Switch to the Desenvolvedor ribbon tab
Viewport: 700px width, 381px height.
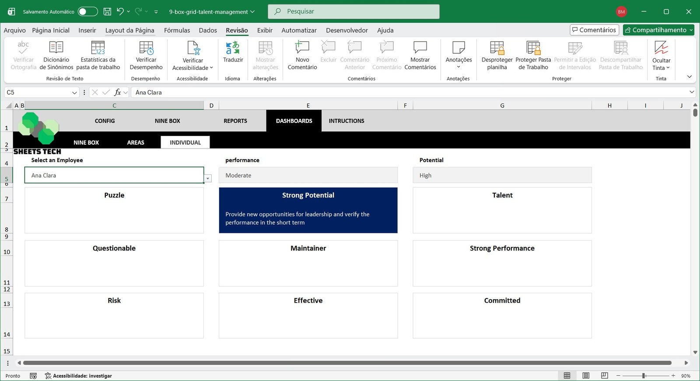click(347, 30)
